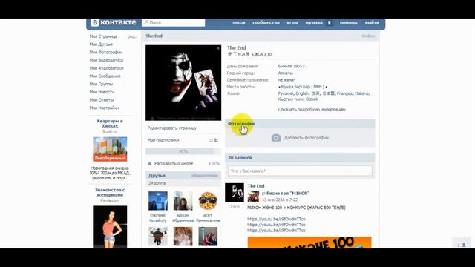Viewport: 475px width, 267px height.
Task: Open Мои Ответы
Action: [102, 99]
